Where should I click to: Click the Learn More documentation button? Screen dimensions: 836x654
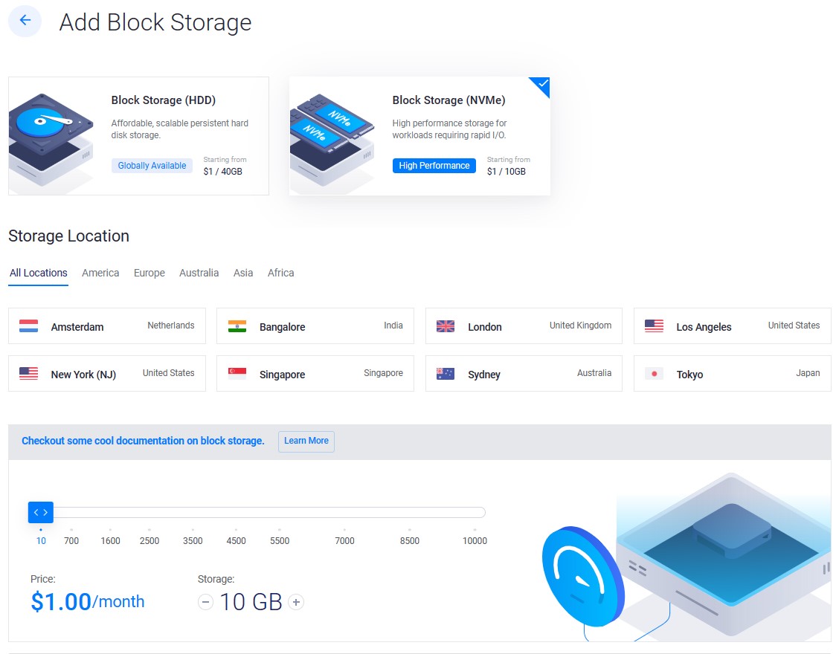[306, 441]
